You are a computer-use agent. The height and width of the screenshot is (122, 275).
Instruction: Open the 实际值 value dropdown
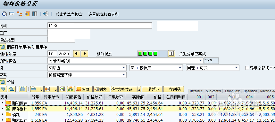pos(124,68)
